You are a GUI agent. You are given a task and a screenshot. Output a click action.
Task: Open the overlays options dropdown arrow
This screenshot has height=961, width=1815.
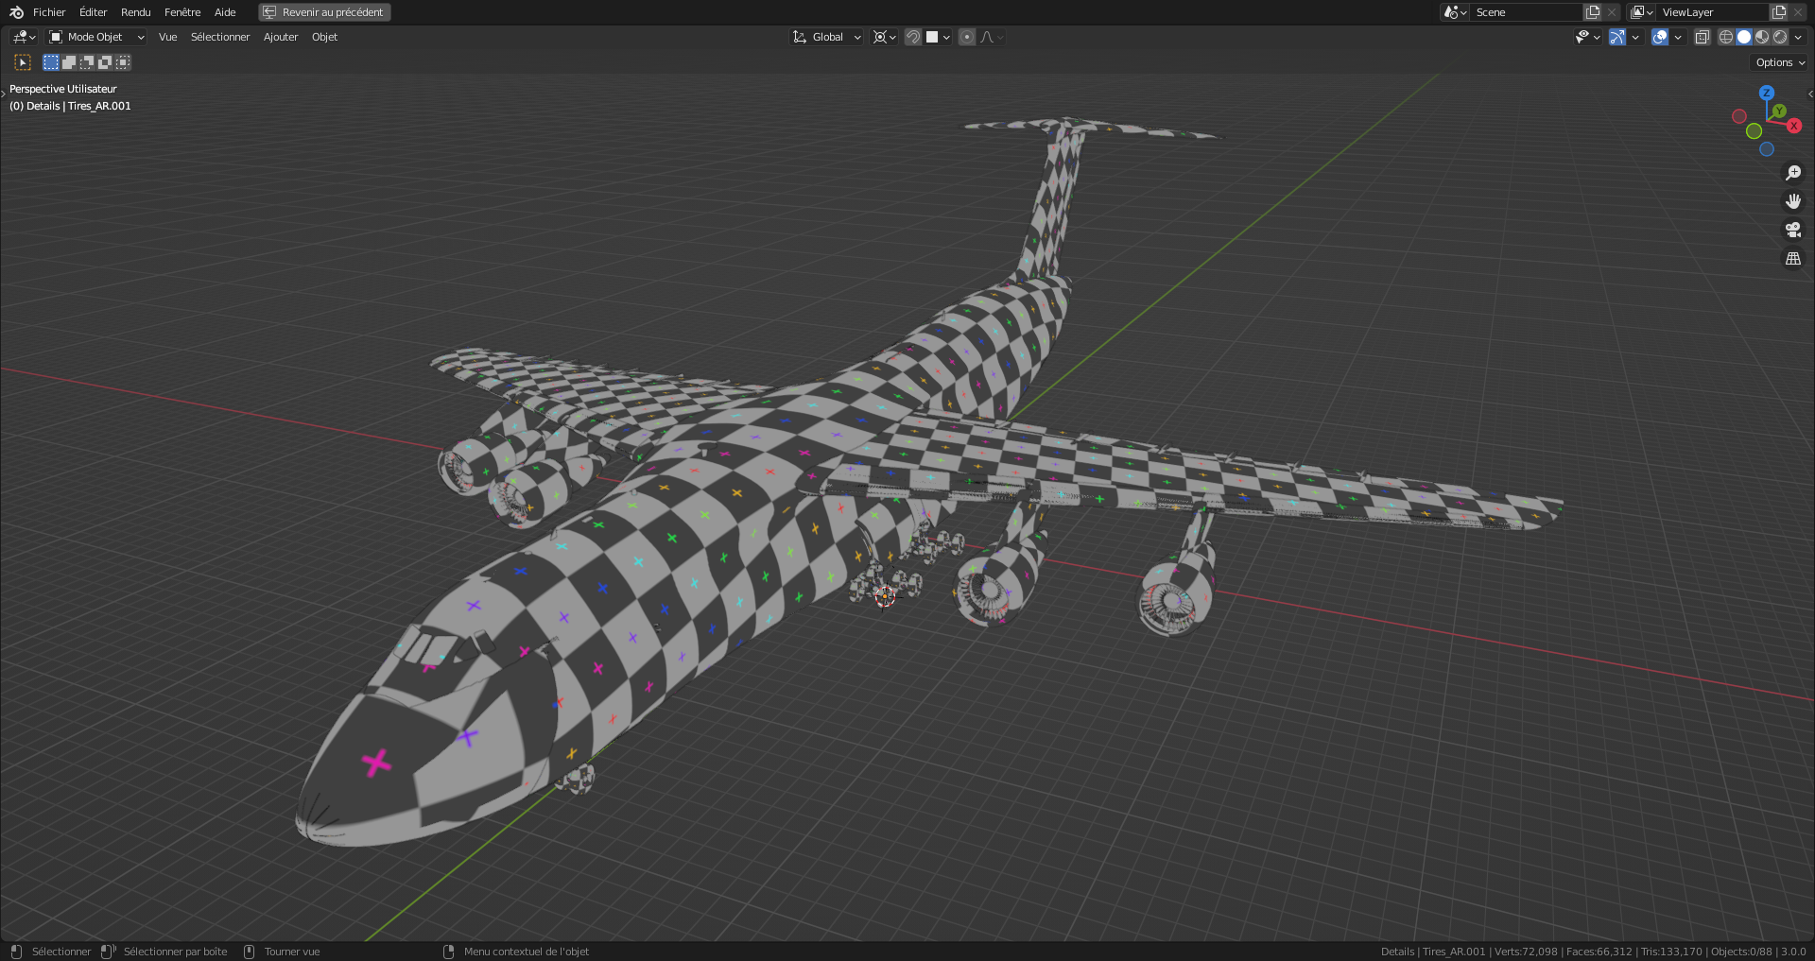point(1678,37)
